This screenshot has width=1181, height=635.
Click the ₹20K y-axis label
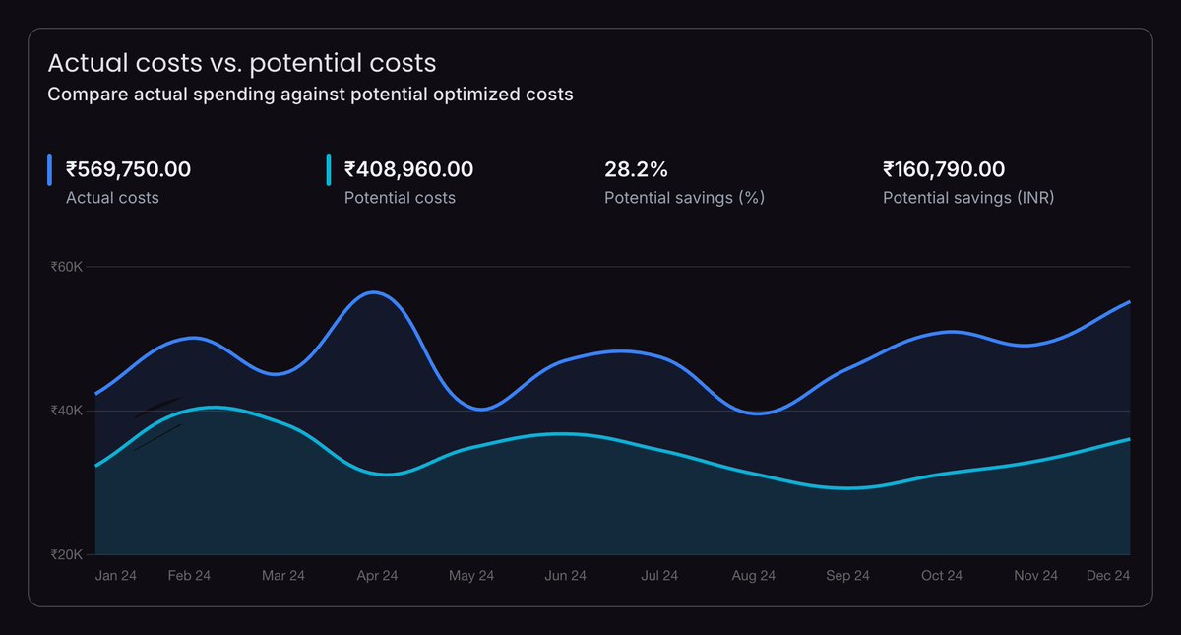(x=67, y=554)
